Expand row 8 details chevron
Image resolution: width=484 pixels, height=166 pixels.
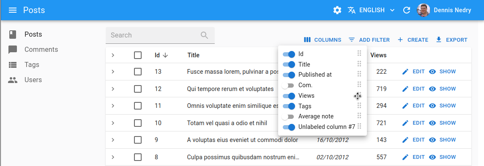click(x=113, y=157)
